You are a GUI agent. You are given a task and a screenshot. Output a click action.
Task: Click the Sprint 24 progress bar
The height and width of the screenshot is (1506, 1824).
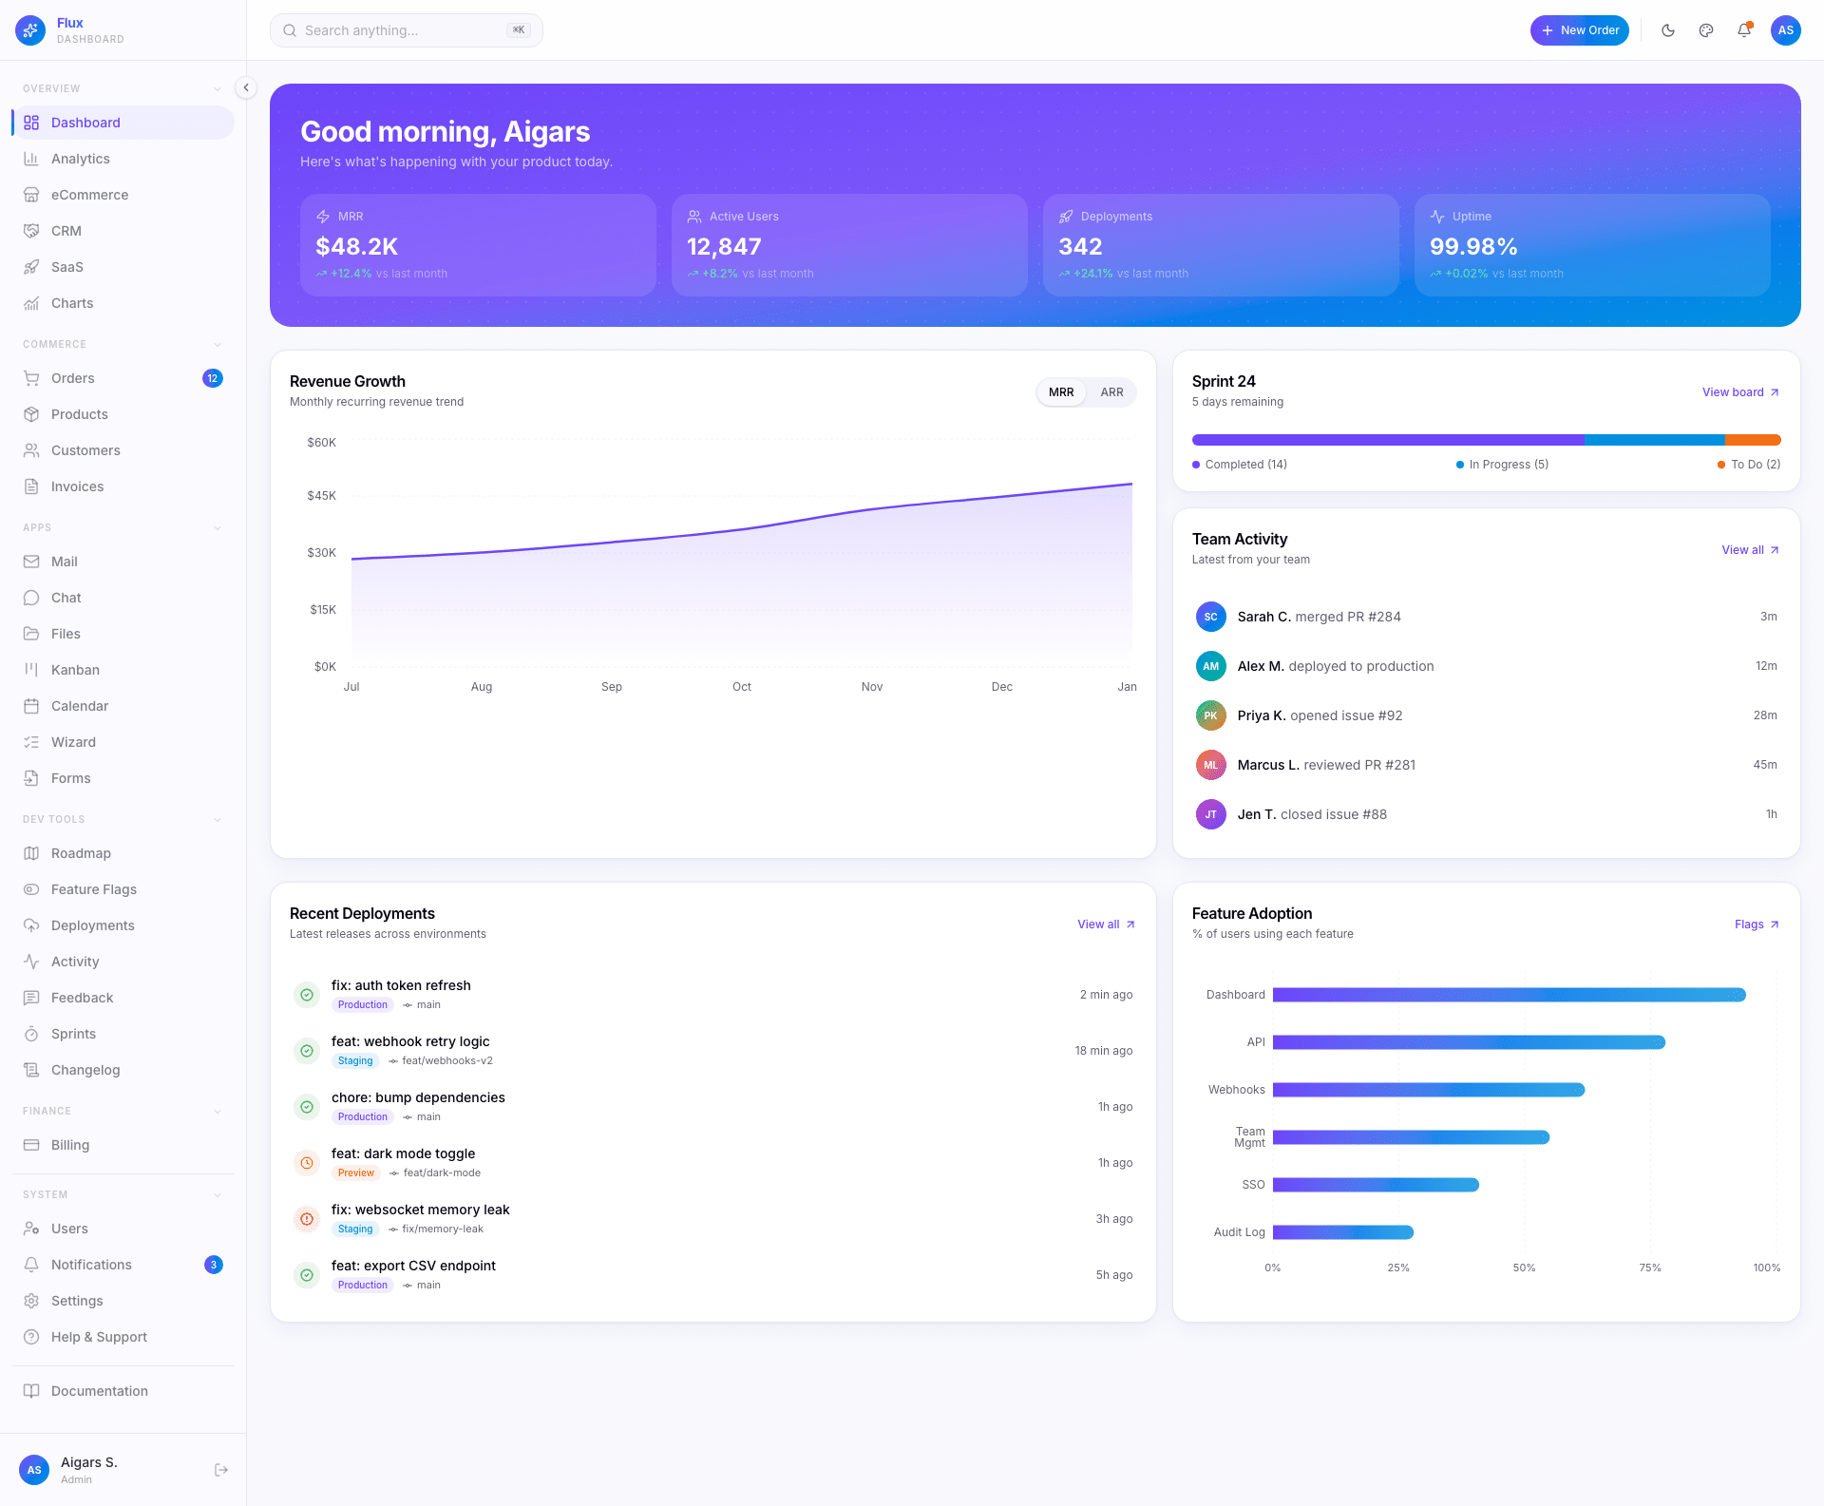(1486, 439)
